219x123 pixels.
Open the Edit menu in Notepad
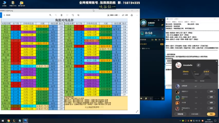[x=174, y=22]
